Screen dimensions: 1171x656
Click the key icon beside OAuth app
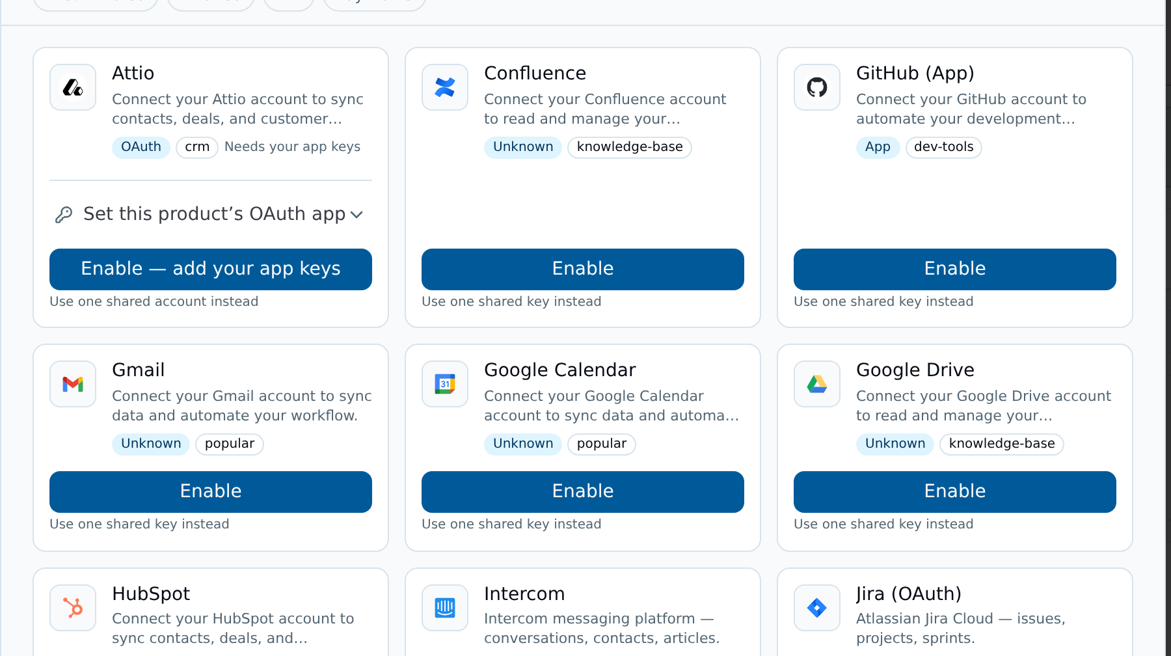(x=64, y=215)
